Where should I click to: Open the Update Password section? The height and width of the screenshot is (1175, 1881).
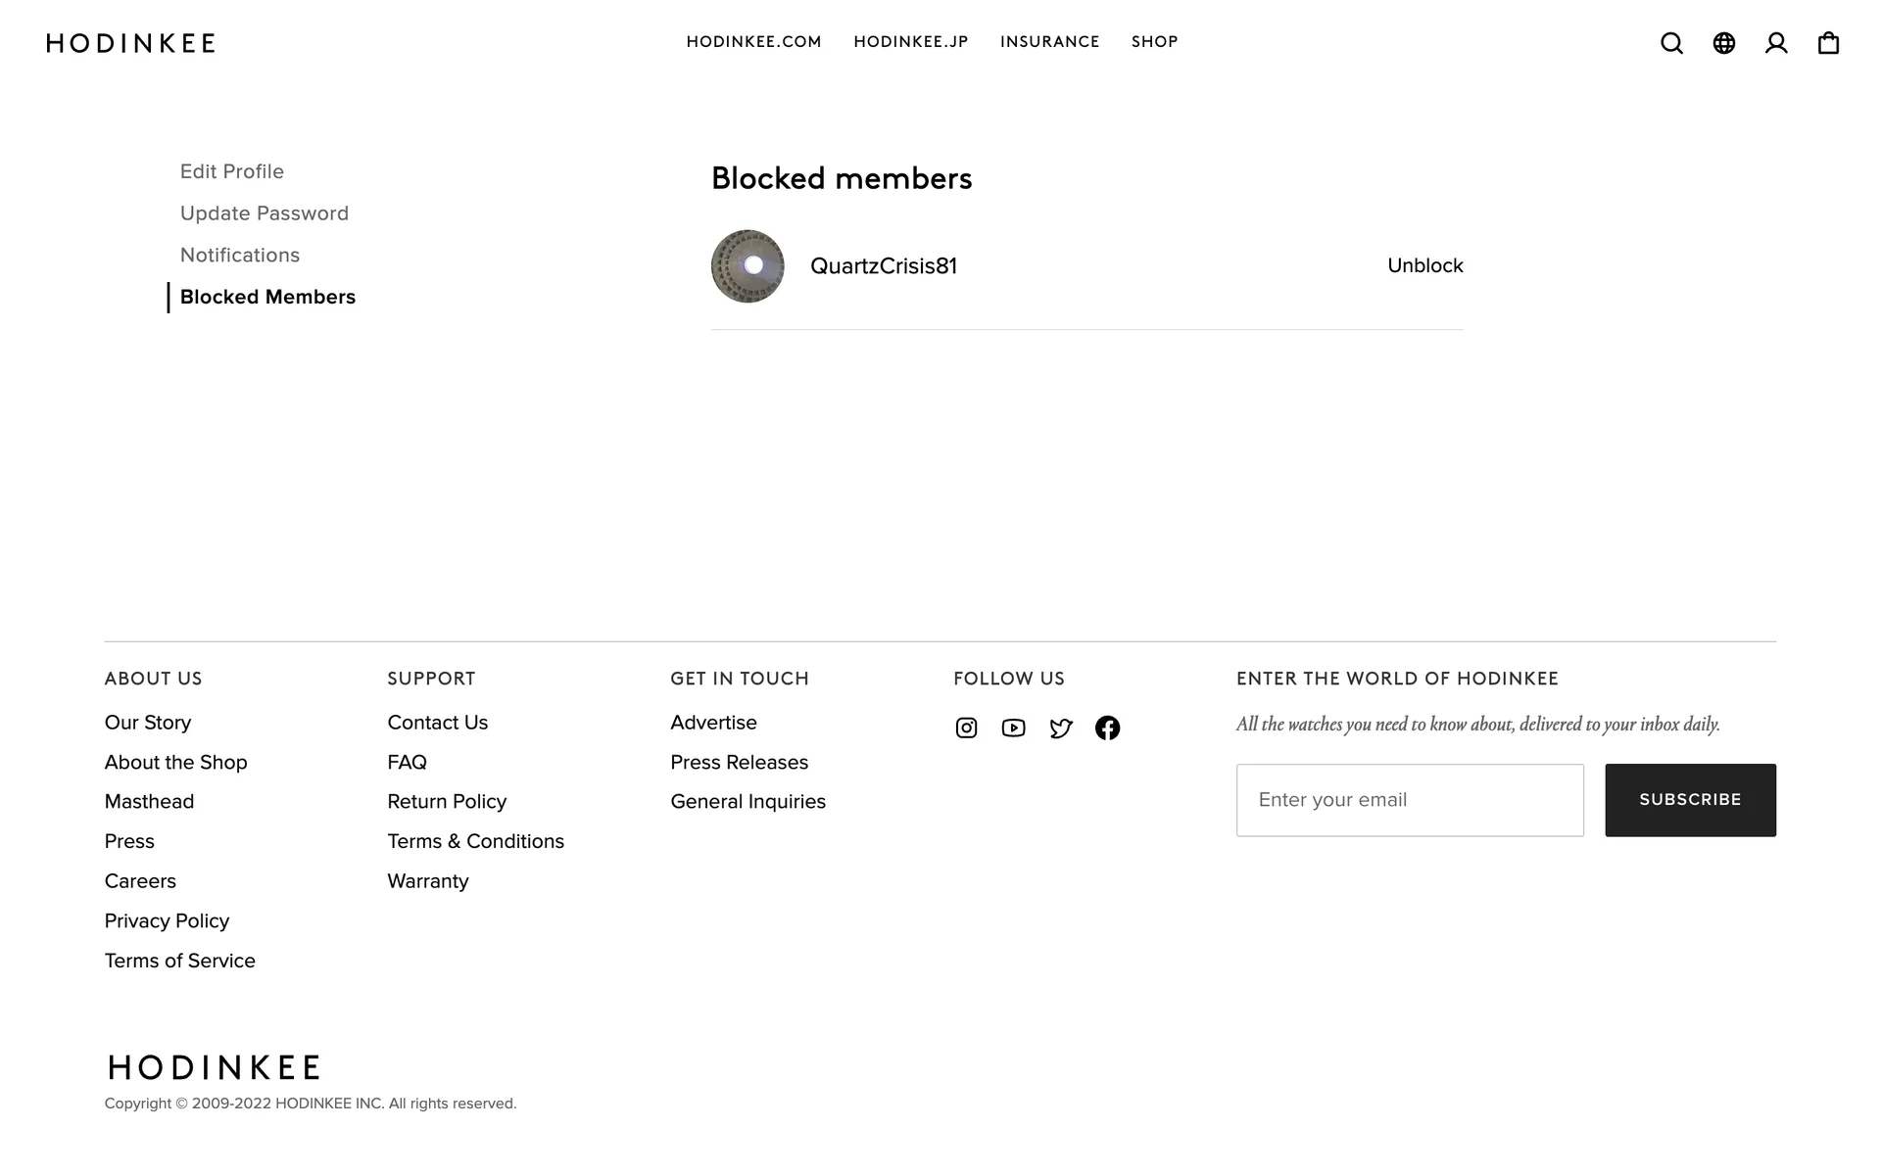(265, 213)
